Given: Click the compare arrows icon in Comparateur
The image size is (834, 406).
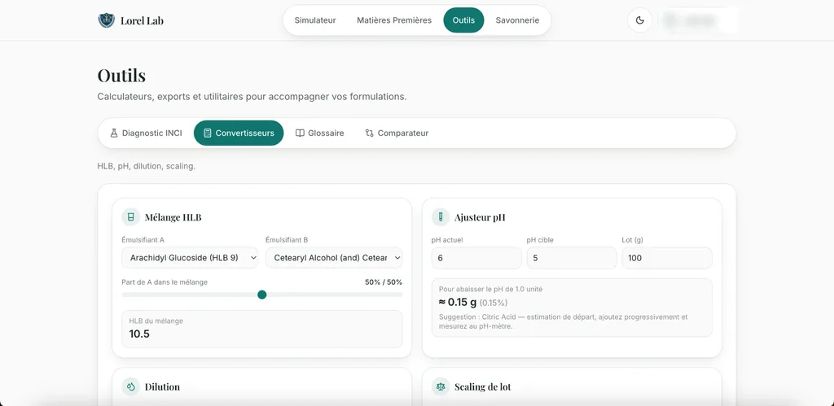Looking at the screenshot, I should pos(369,133).
